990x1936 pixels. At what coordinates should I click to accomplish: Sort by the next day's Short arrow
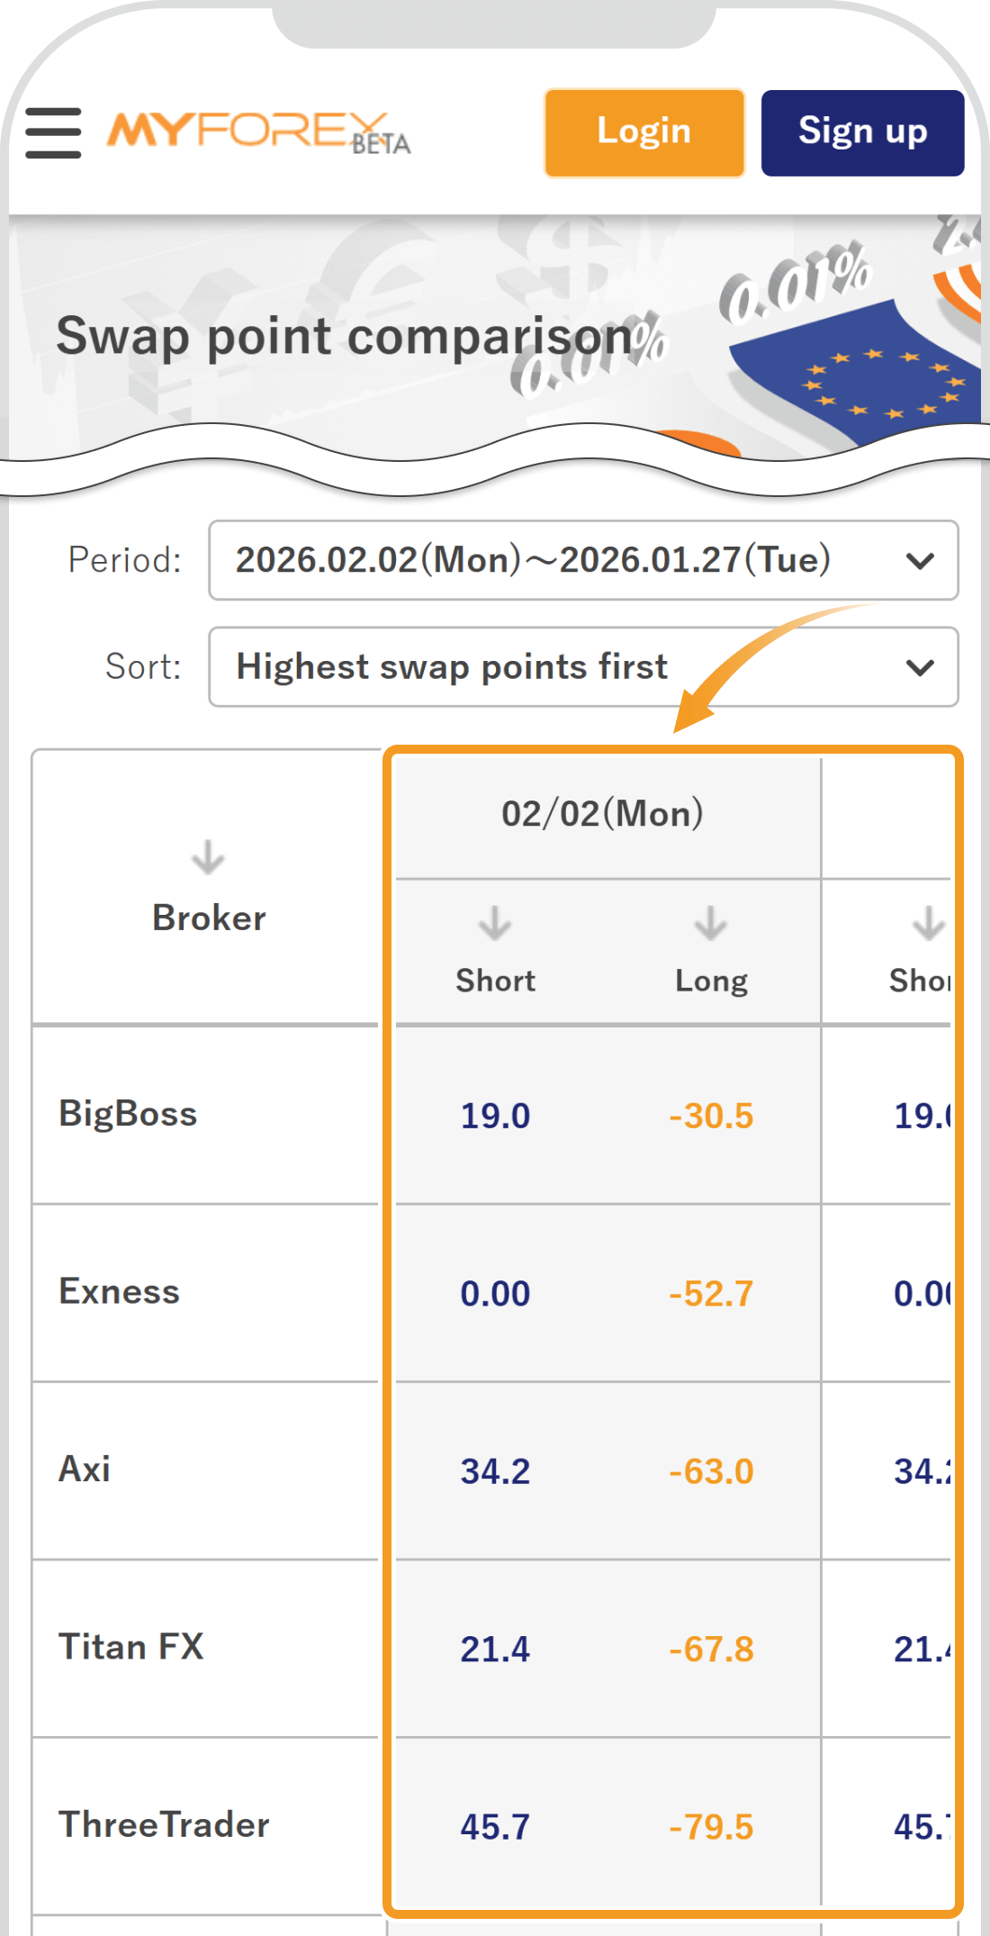928,925
